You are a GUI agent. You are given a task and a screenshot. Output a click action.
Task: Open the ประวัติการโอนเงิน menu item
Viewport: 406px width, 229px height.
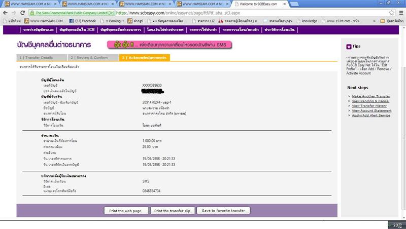point(280,30)
